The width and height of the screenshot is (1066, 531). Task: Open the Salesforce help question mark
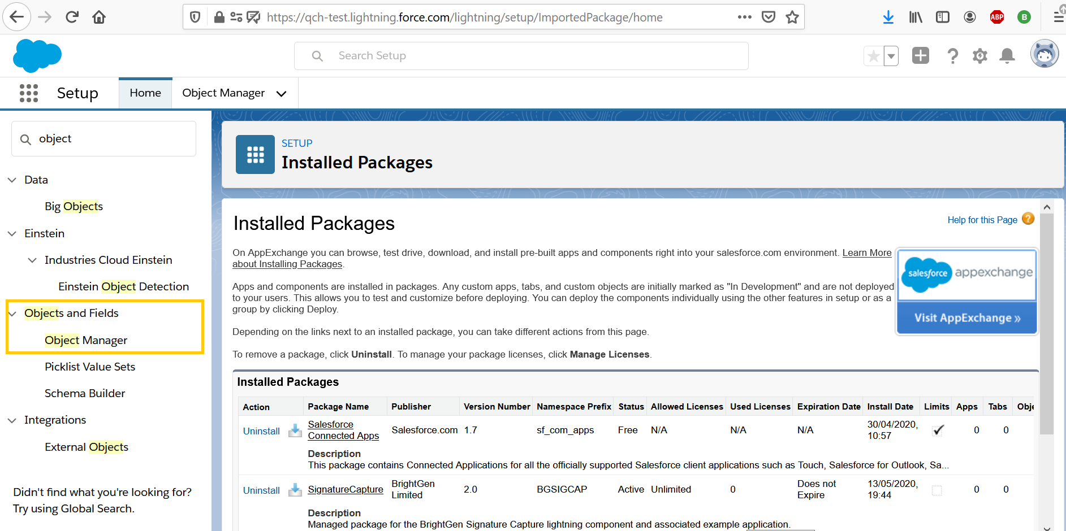[x=952, y=56]
